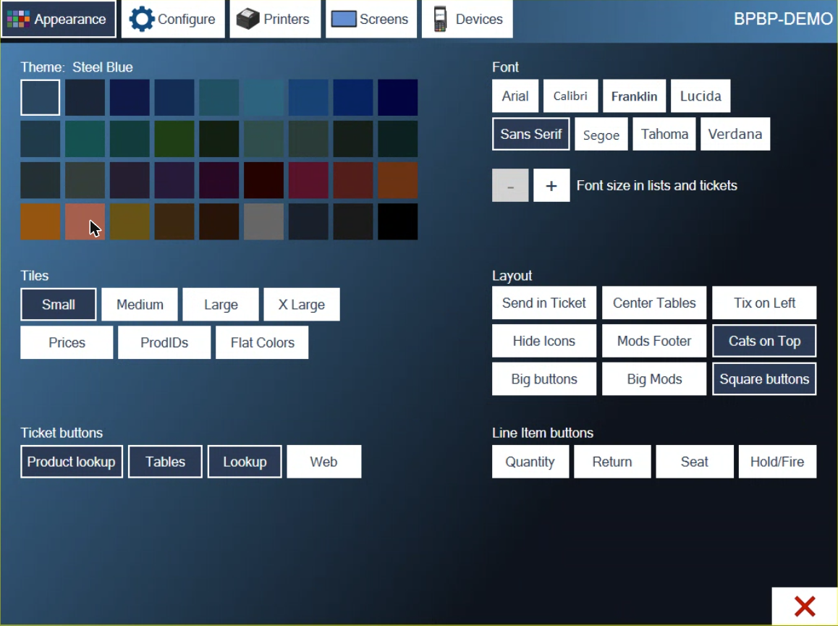
Task: Choose the gray theme swatch
Action: coord(263,221)
